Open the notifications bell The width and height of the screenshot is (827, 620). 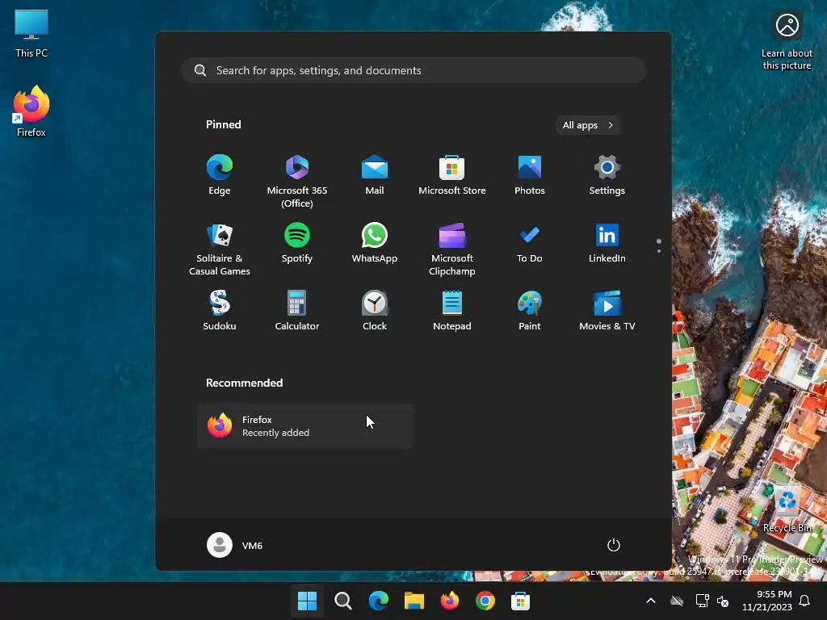805,601
